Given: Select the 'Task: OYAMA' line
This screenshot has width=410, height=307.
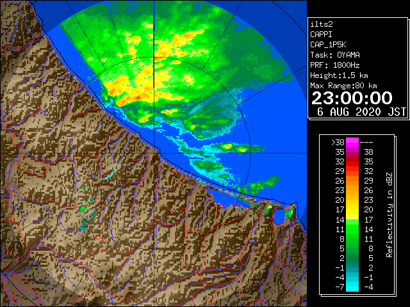Looking at the screenshot, I should (x=335, y=55).
